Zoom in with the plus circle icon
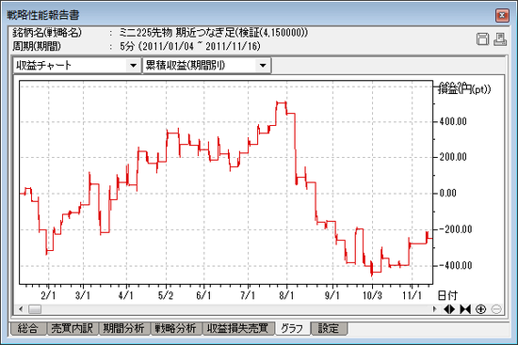The image size is (518, 345). point(481,309)
